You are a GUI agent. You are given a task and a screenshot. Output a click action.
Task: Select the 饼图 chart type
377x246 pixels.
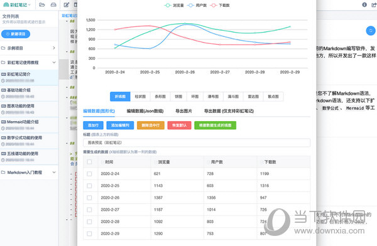(x=178, y=97)
